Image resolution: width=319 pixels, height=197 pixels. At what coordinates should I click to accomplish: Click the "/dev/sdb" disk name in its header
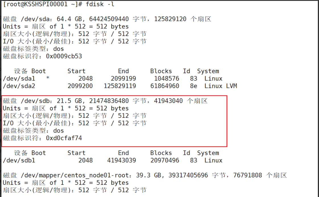pos(35,101)
